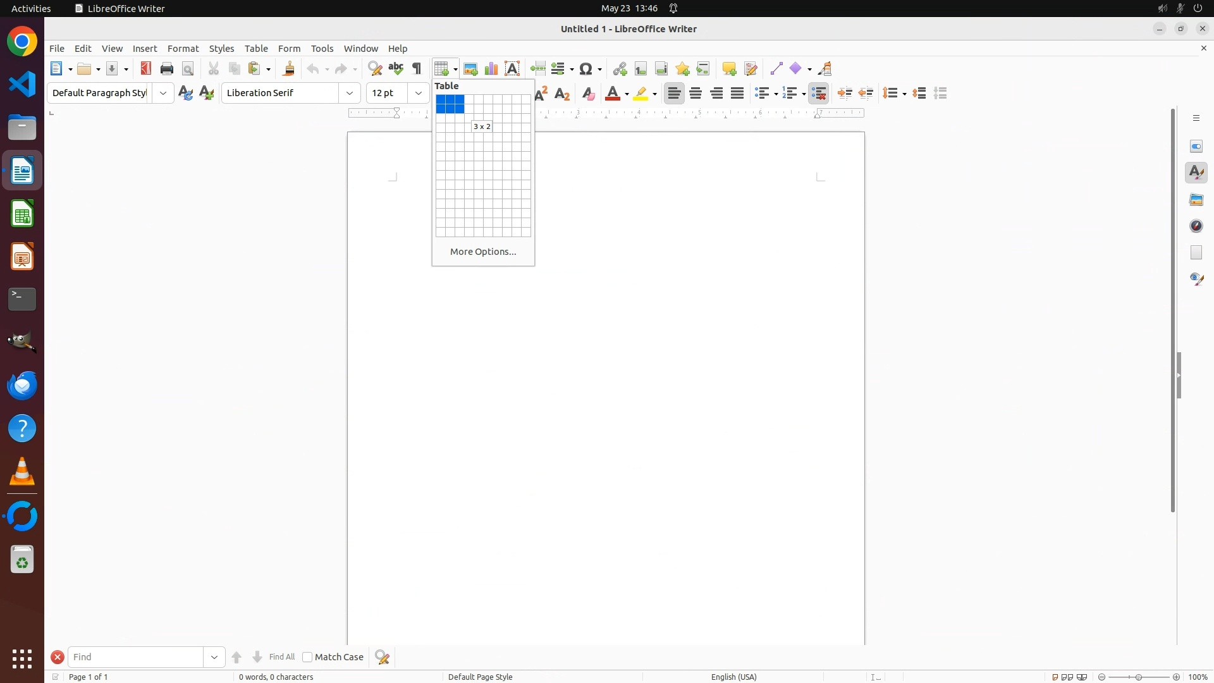Open the Format menu
The width and height of the screenshot is (1214, 683).
coord(183,49)
